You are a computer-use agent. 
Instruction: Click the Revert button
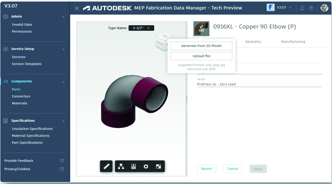(206, 169)
